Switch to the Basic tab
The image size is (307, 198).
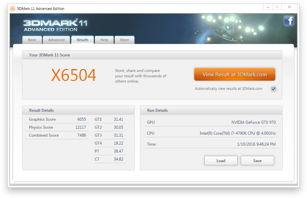32,40
